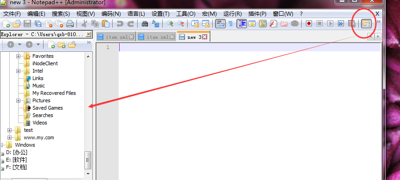
Task: Create a new document via toolbar
Action: 6,24
